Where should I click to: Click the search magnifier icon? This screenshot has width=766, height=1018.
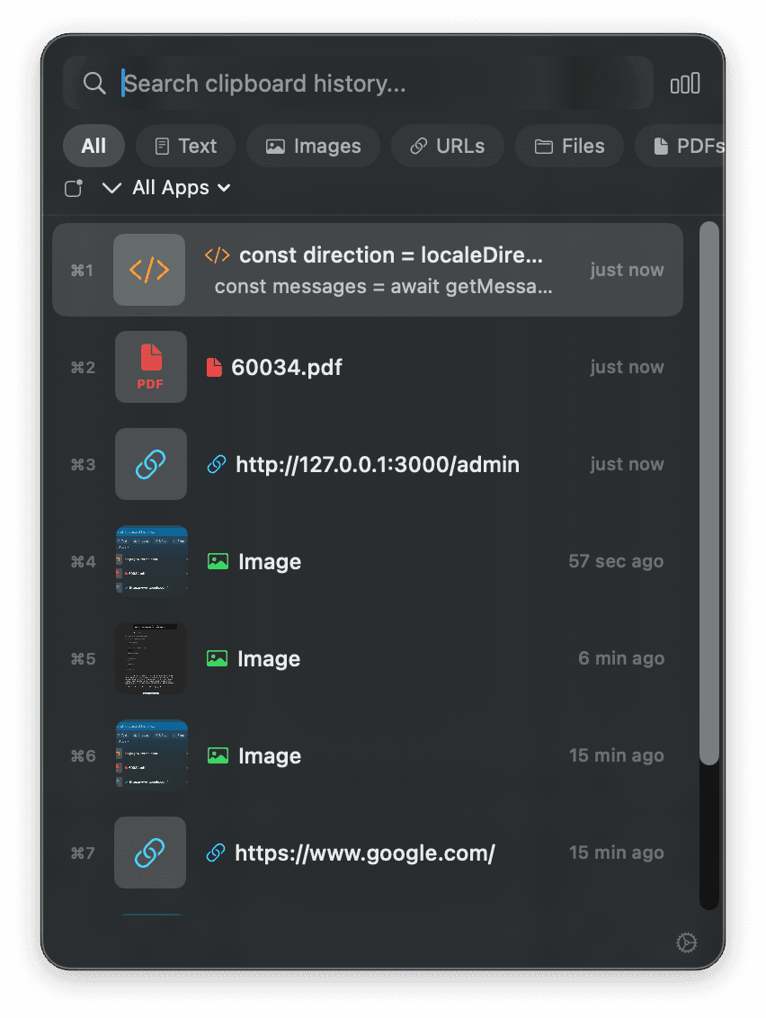pos(94,83)
